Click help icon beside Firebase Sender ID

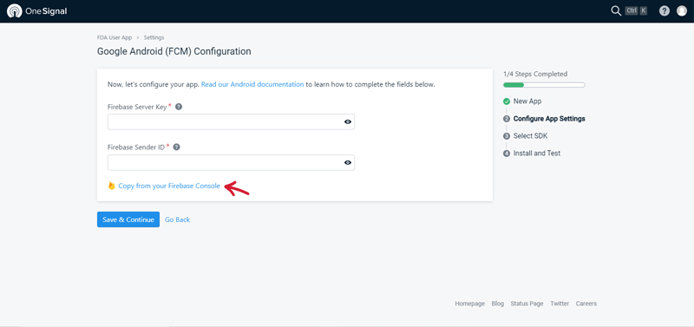click(176, 147)
